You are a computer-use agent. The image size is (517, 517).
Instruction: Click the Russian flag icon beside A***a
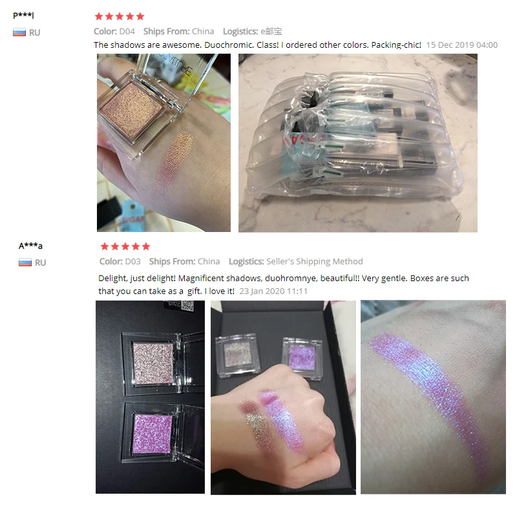(25, 262)
